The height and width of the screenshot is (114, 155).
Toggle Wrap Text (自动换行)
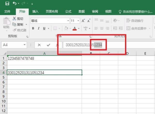(x=128, y=21)
